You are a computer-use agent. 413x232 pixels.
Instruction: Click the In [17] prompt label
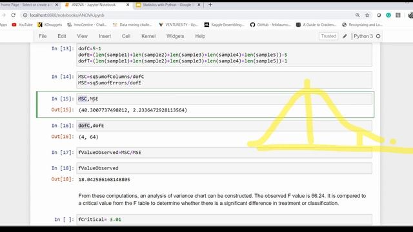click(63, 153)
